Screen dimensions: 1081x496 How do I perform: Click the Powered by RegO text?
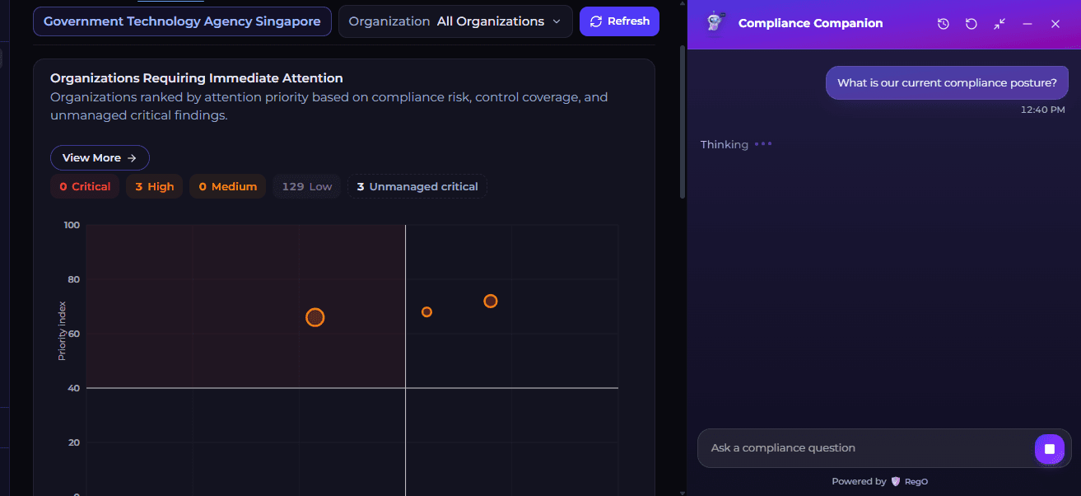point(879,481)
